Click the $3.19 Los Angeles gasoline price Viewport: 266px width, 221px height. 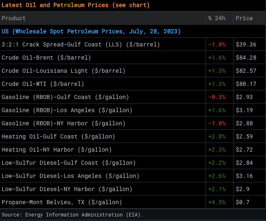pos(244,110)
